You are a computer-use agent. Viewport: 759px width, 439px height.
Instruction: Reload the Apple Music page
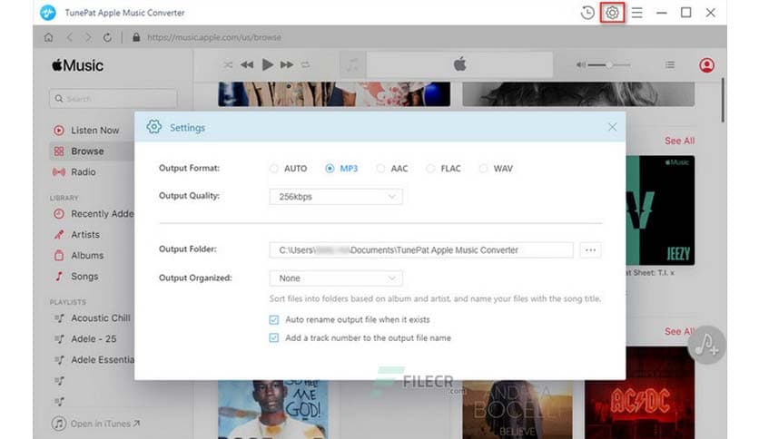(x=107, y=37)
